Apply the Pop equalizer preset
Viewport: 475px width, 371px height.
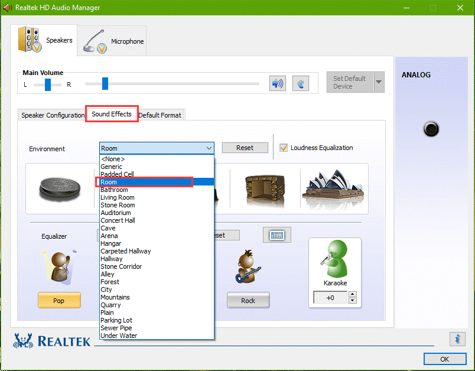point(59,301)
